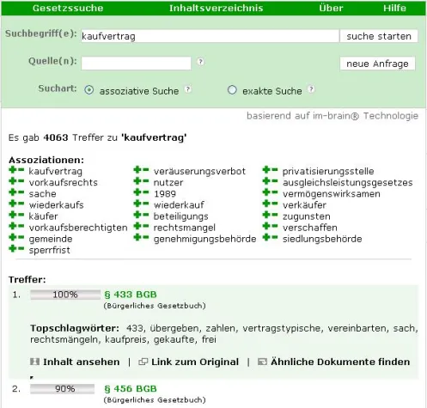This screenshot has height=408, width=427.
Task: Click the plus icon next to 'beteiligungs'
Action: (137, 215)
